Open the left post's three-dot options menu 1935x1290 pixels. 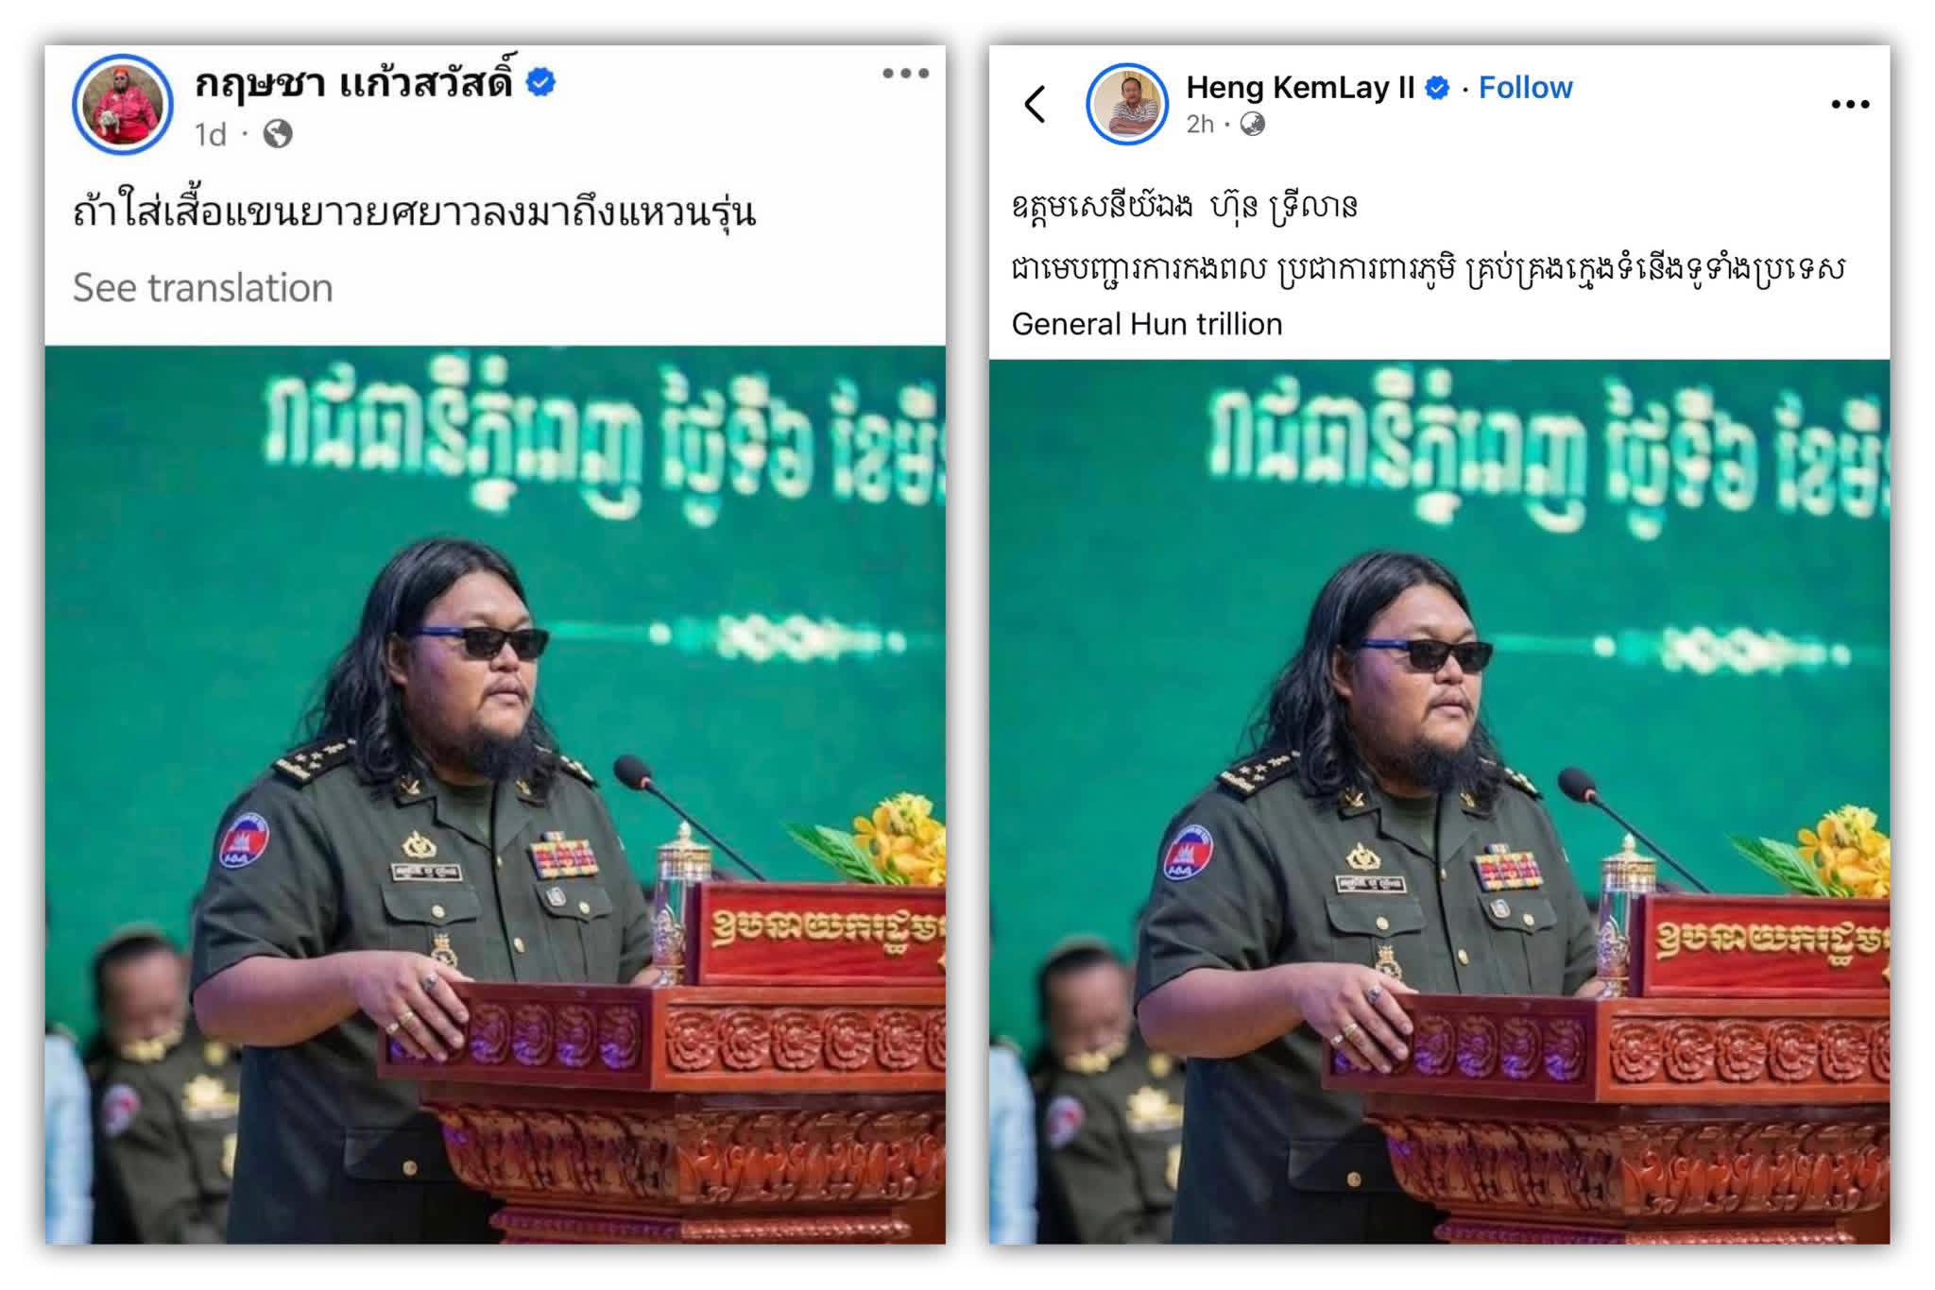[x=905, y=74]
